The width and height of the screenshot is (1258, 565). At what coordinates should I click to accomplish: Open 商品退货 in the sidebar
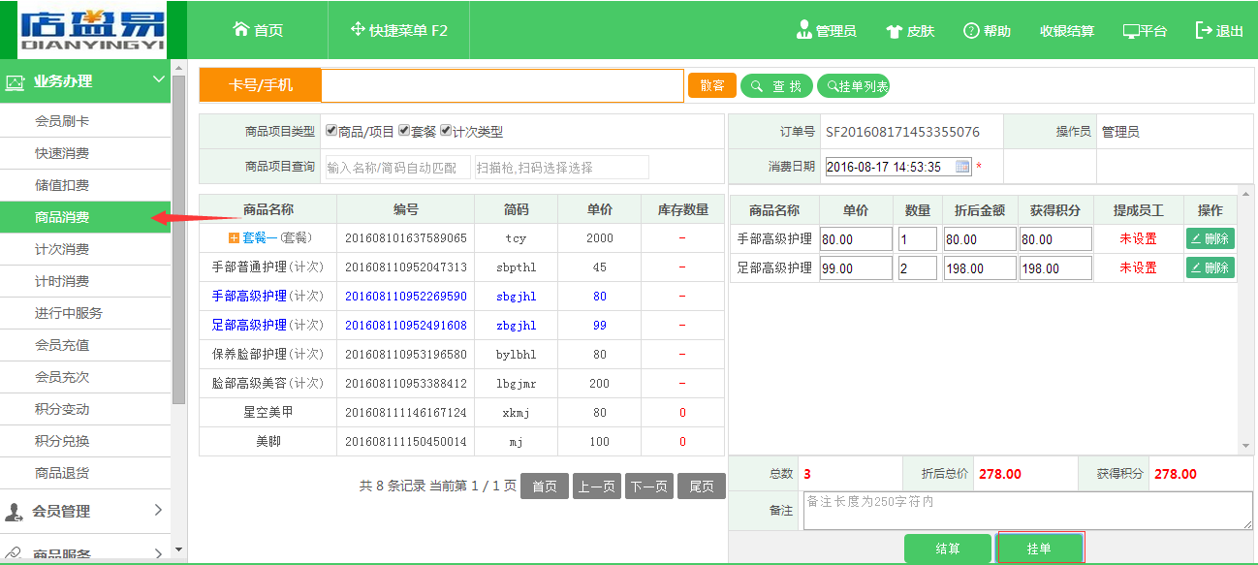(85, 473)
